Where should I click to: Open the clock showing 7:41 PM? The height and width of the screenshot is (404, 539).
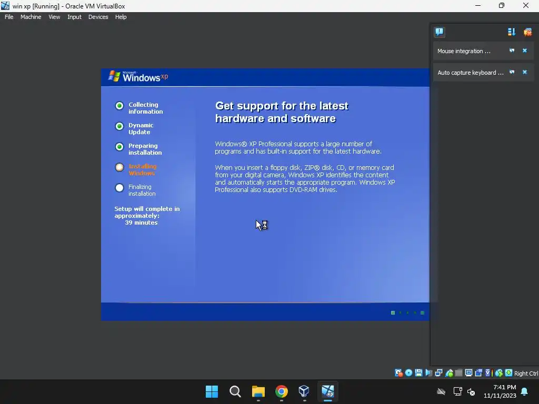click(500, 391)
